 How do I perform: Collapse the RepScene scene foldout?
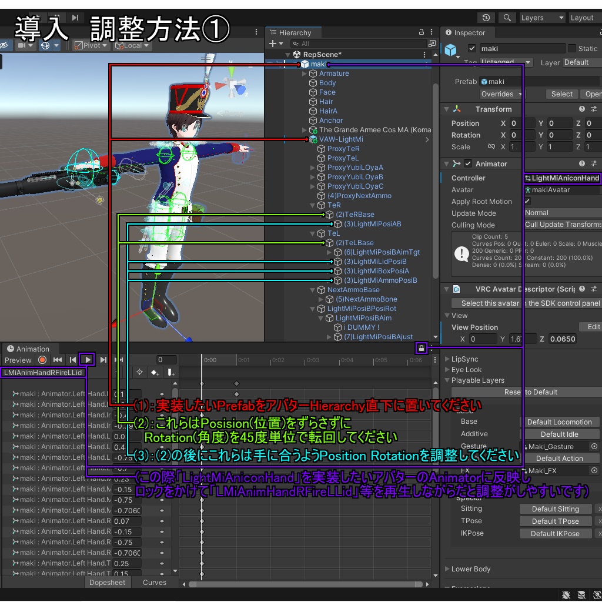click(x=288, y=55)
